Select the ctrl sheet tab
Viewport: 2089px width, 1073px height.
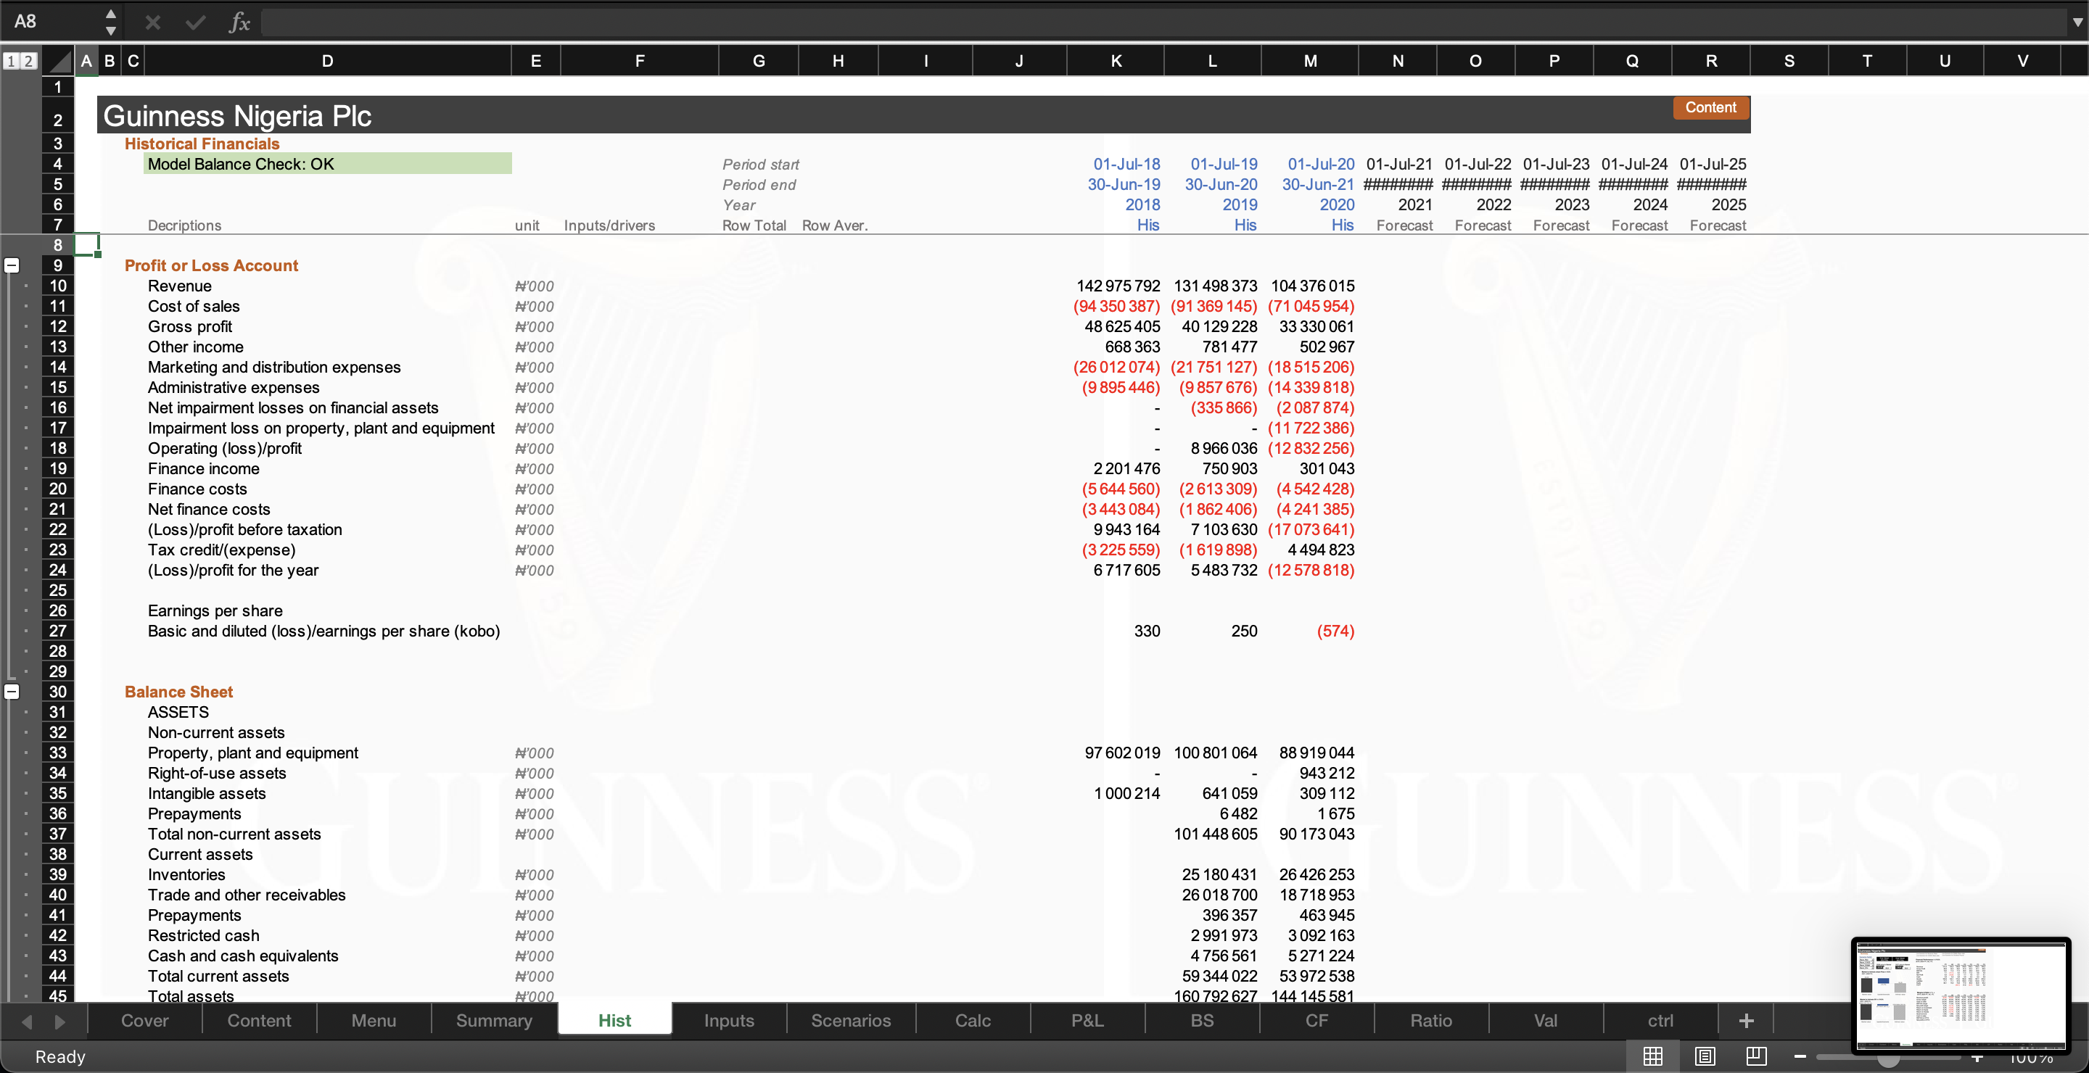click(1660, 1020)
